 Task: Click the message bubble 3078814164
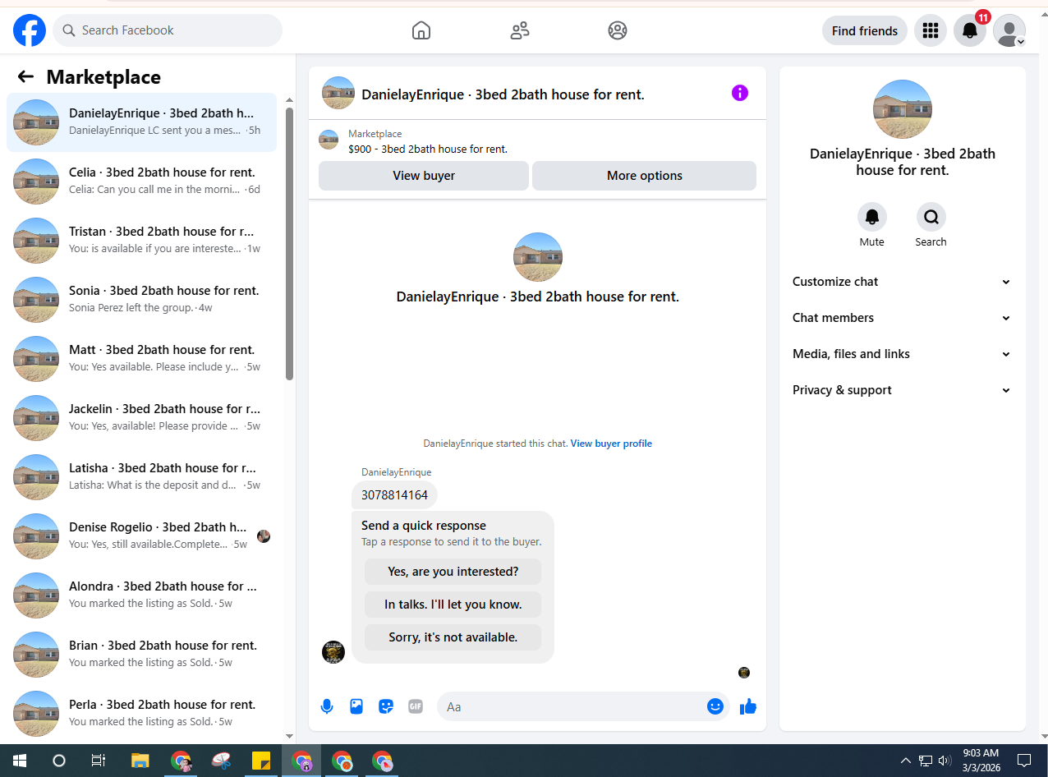pyautogui.click(x=394, y=495)
